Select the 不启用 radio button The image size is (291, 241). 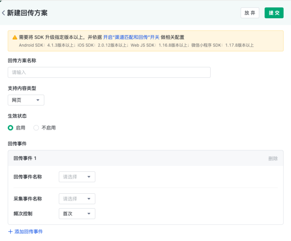[36, 128]
